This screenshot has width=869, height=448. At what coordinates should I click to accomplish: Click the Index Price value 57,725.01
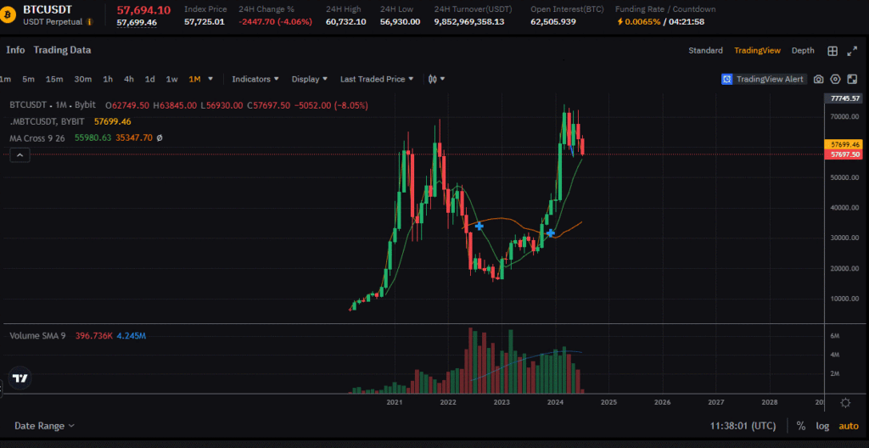pyautogui.click(x=204, y=21)
